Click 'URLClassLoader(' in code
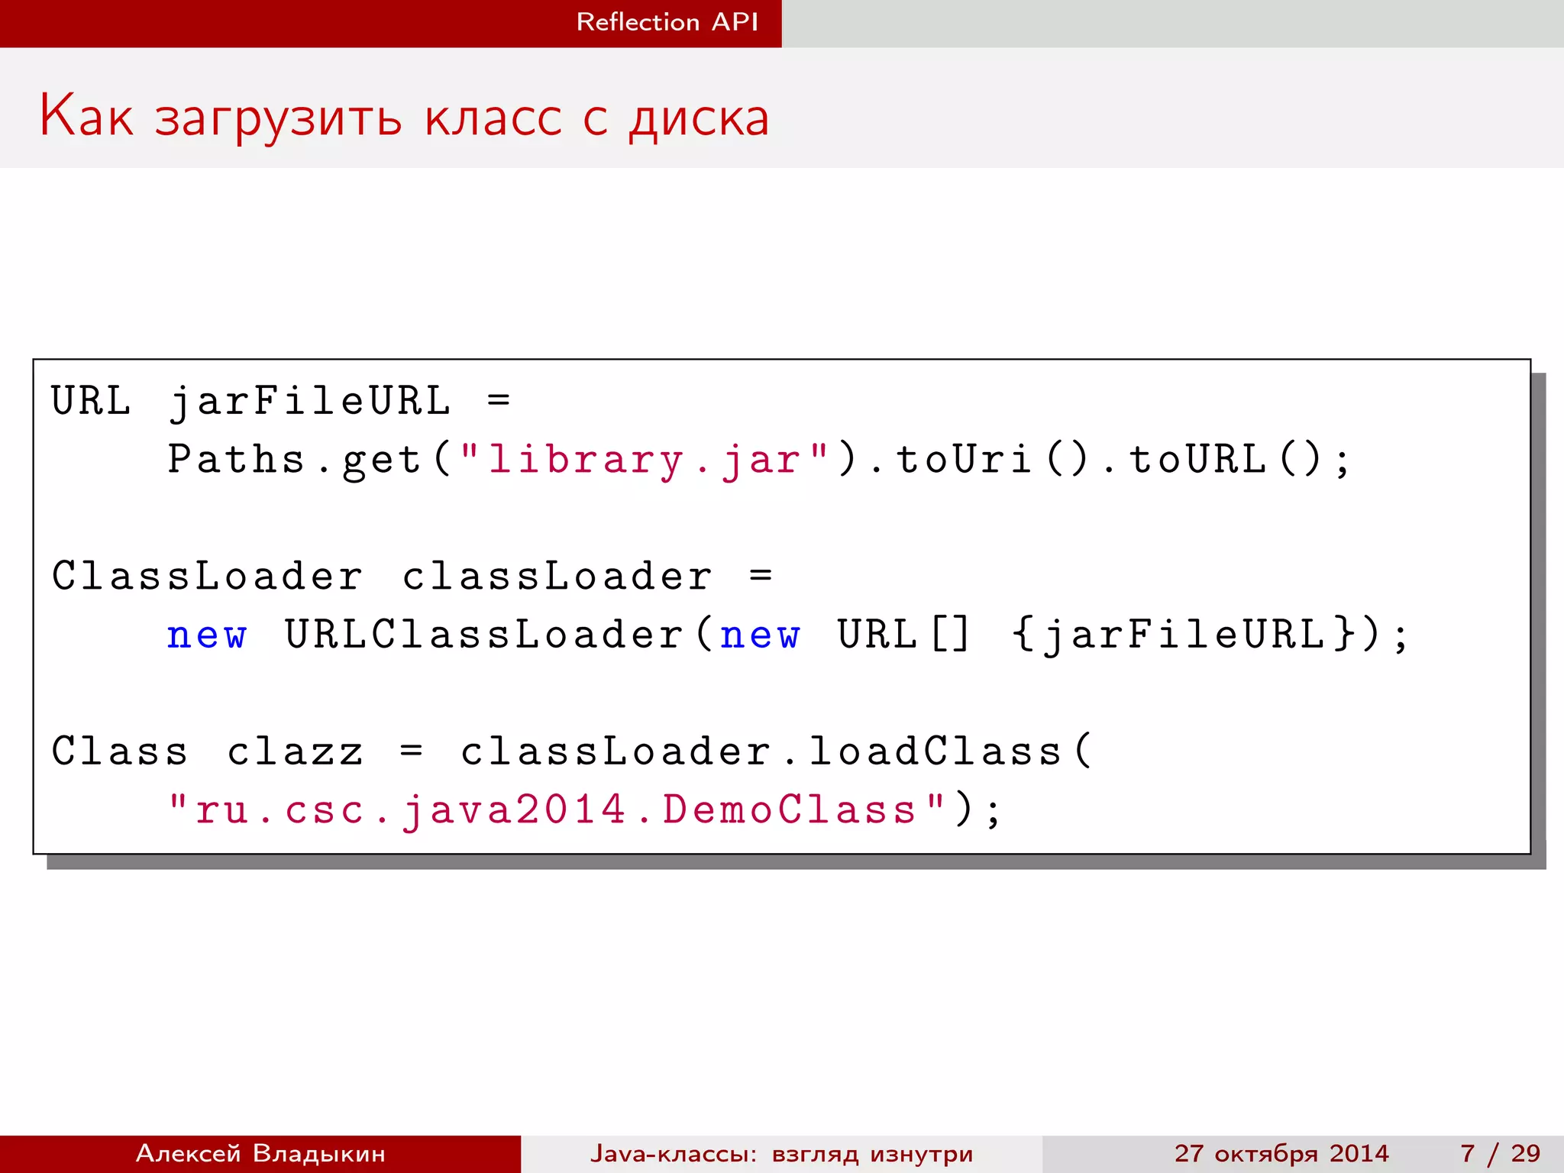 point(499,635)
